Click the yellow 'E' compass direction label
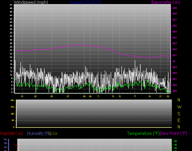Viewport: 192px width, 151px height. tap(179, 121)
